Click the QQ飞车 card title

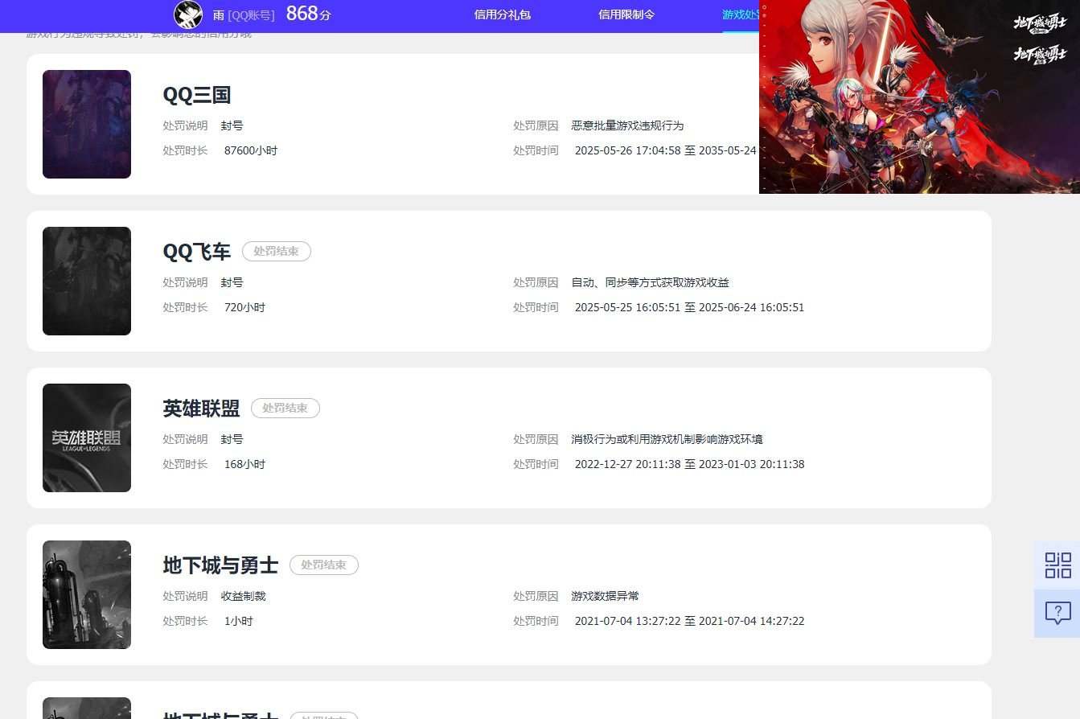click(197, 252)
